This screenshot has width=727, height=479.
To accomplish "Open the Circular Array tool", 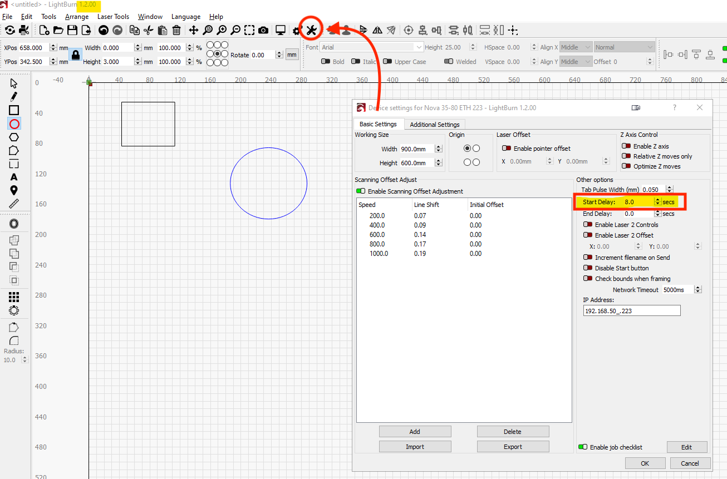I will click(x=14, y=310).
